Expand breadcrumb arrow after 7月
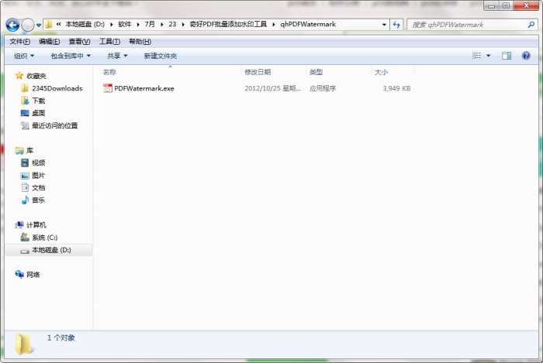 pyautogui.click(x=161, y=25)
